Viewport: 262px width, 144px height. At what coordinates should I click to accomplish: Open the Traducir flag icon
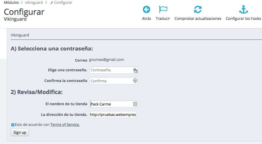click(x=163, y=9)
